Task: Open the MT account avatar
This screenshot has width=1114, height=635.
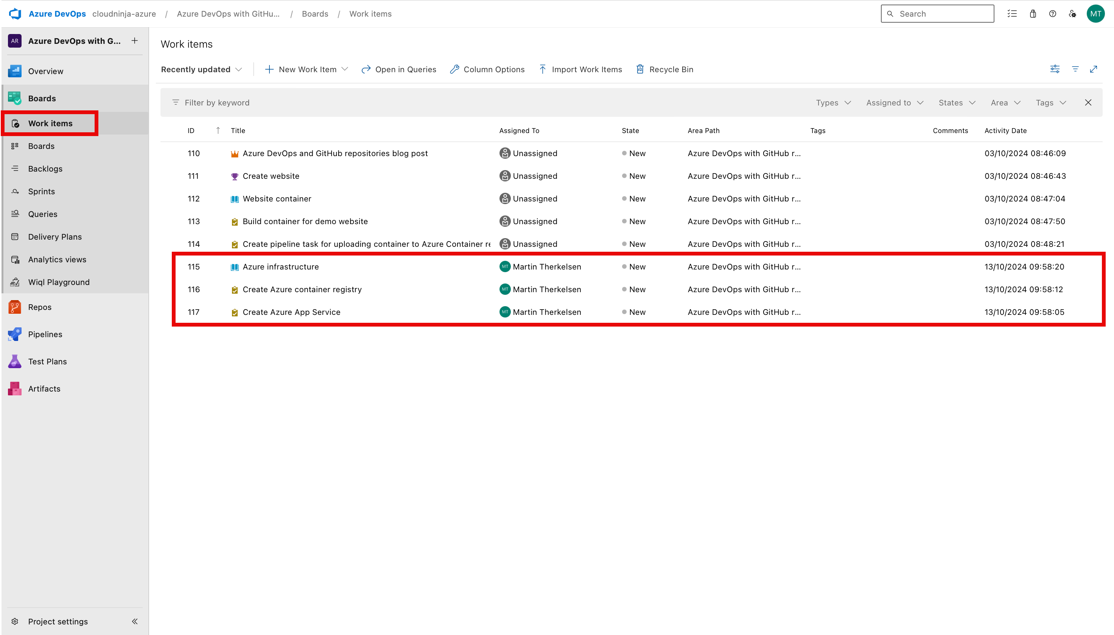Action: pos(1095,14)
